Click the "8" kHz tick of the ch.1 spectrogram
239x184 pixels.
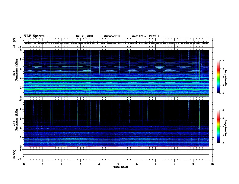point(21,60)
